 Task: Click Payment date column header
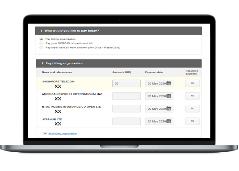[x=154, y=72]
